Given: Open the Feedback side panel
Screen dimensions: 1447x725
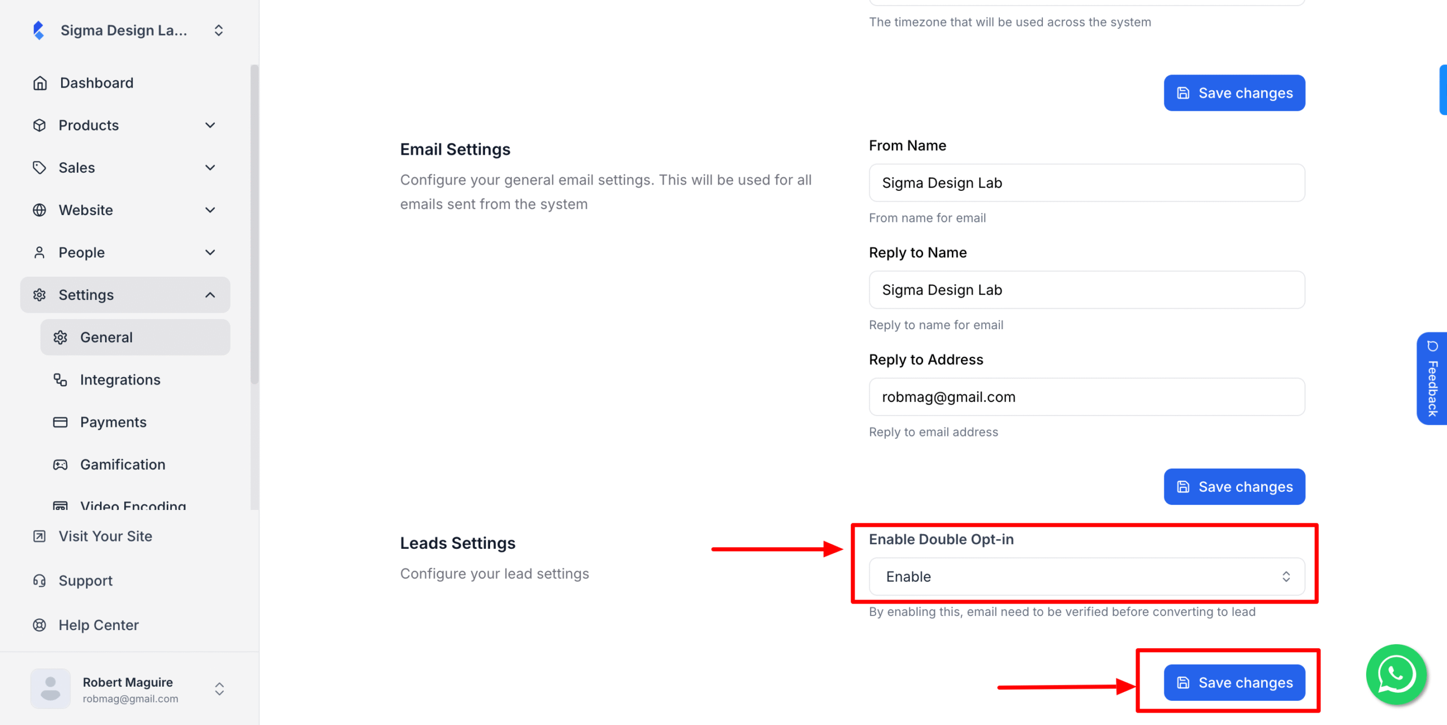Looking at the screenshot, I should pyautogui.click(x=1432, y=378).
